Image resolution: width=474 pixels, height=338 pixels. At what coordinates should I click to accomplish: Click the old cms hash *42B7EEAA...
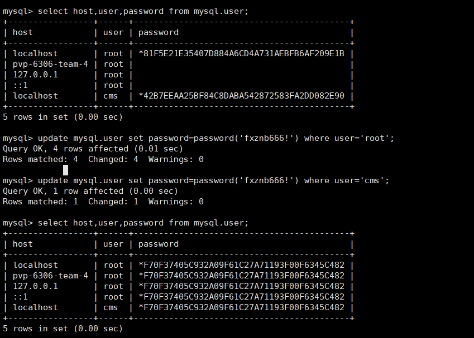click(x=241, y=96)
